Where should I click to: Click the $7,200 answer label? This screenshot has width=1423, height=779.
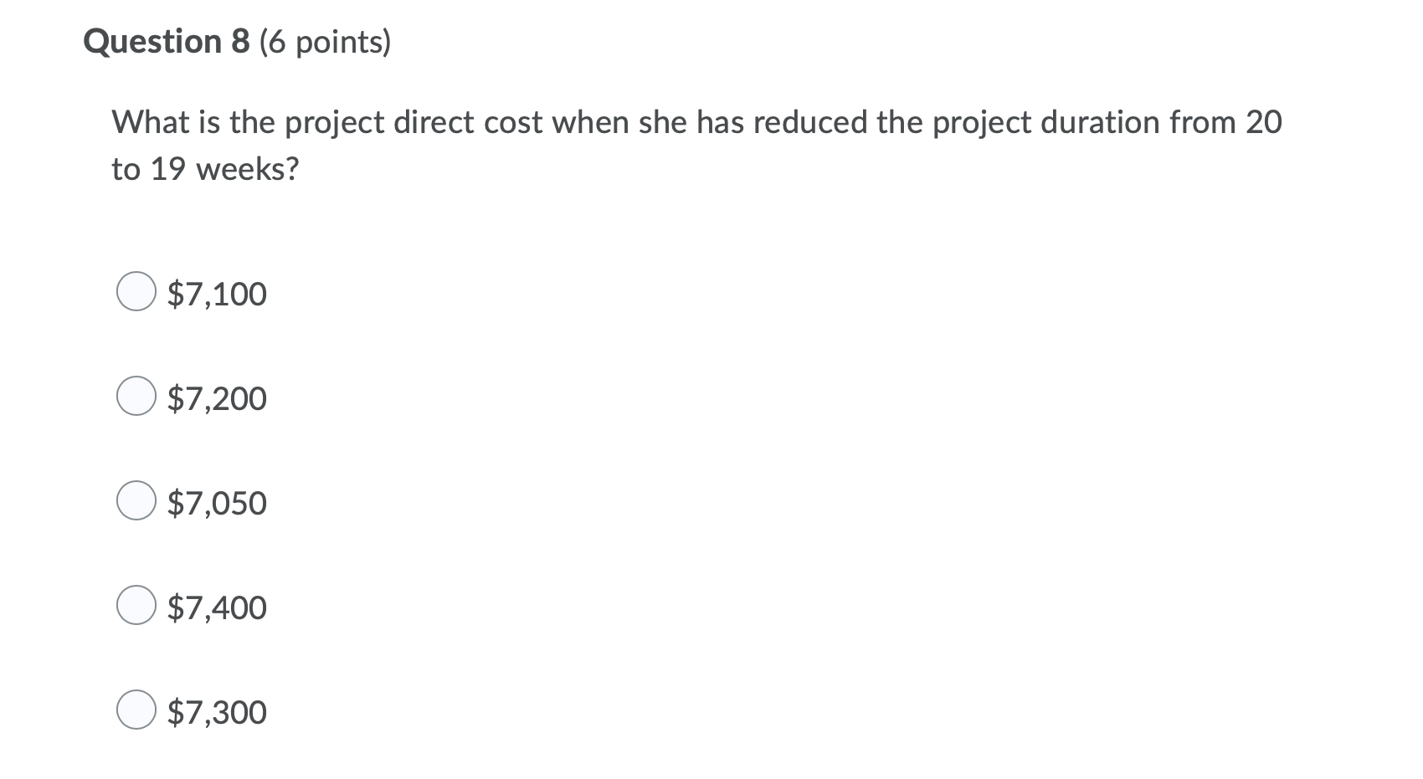[x=217, y=398]
